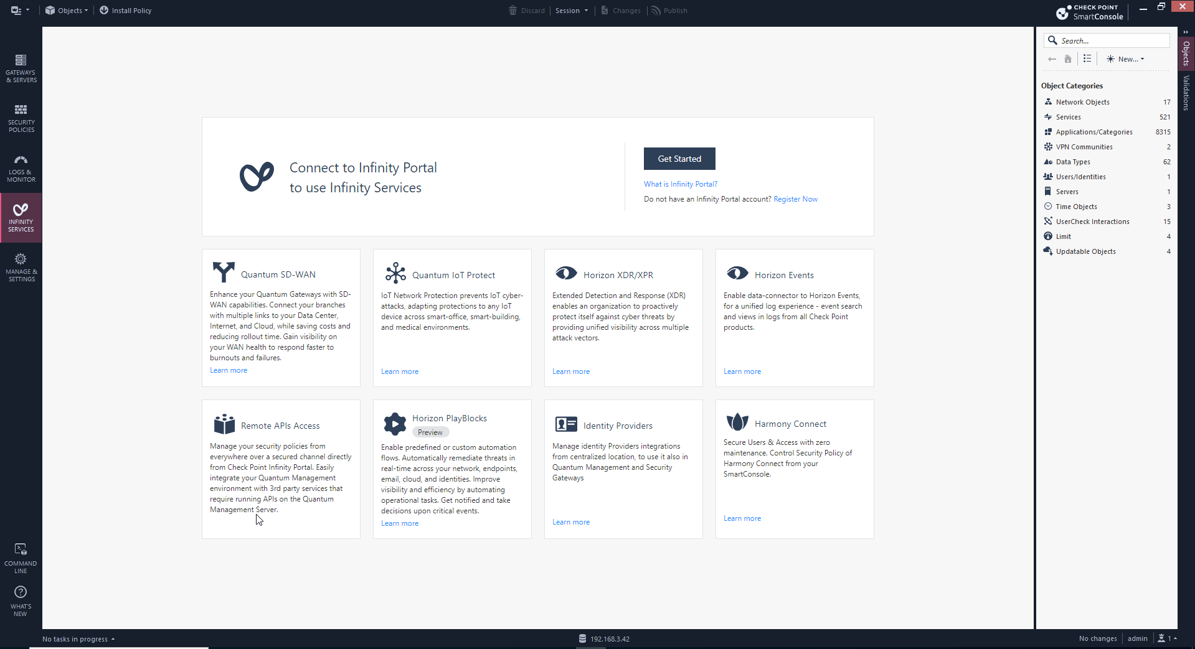Select the Time Objects category
The height and width of the screenshot is (649, 1195).
(x=1107, y=207)
